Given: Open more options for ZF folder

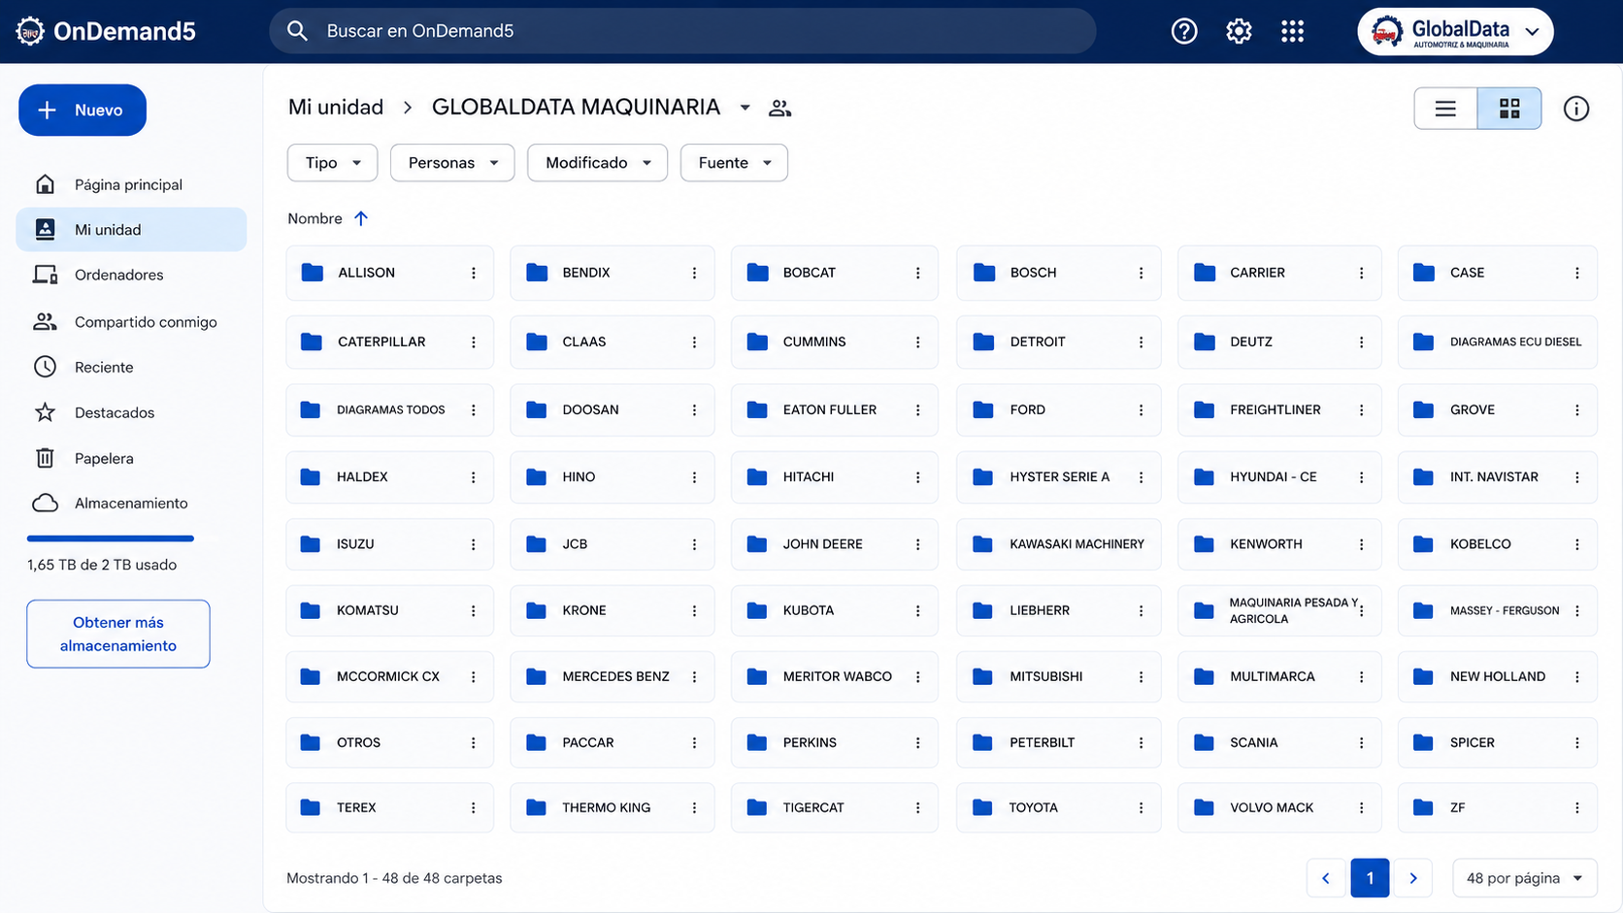Looking at the screenshot, I should 1576,807.
